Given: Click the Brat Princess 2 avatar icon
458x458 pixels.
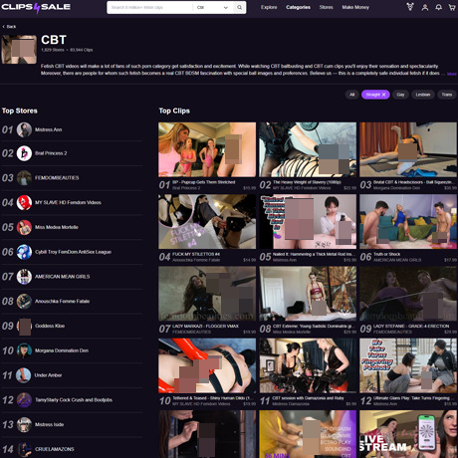Looking at the screenshot, I should [24, 153].
